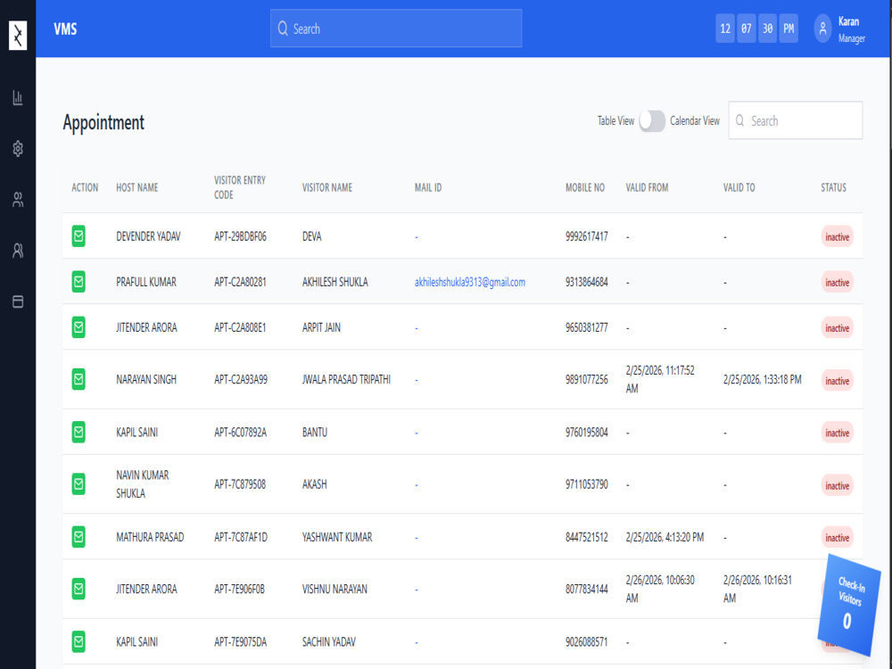The height and width of the screenshot is (669, 892).
Task: Click the mail action icon for NARAYAN SINGH
Action: click(78, 379)
